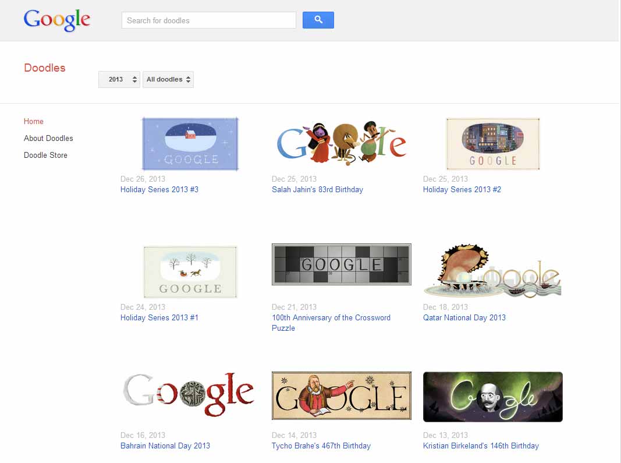Go to Doodle Store

[45, 155]
